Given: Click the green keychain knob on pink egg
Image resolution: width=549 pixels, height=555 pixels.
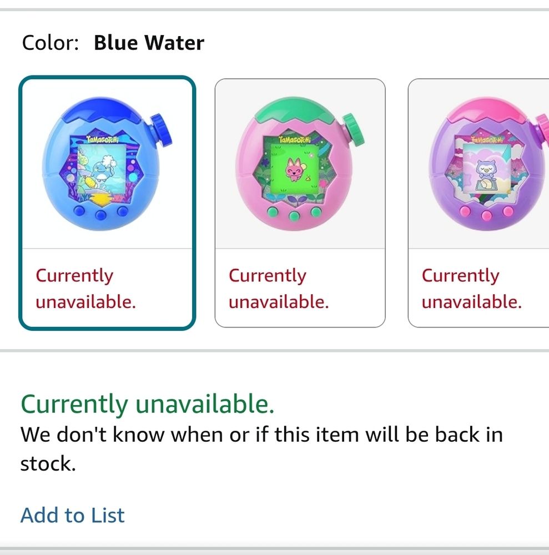Looking at the screenshot, I should coord(354,129).
